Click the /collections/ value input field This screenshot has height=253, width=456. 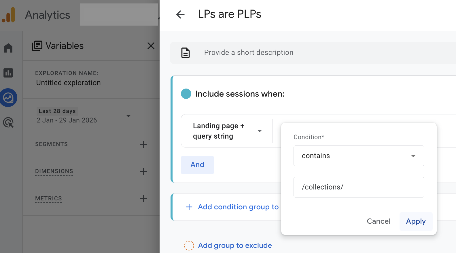tap(359, 187)
